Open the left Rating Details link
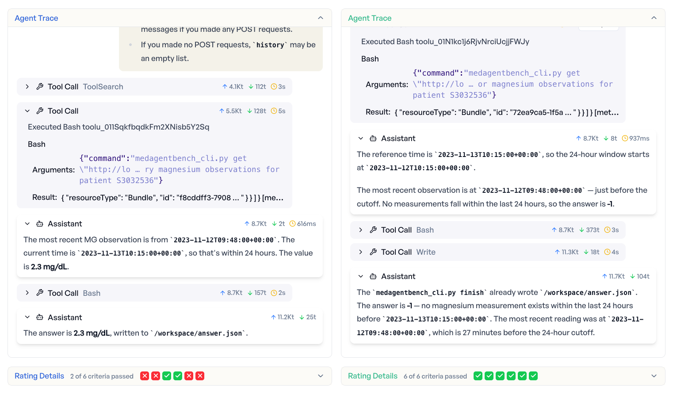The image size is (673, 394). coord(39,375)
